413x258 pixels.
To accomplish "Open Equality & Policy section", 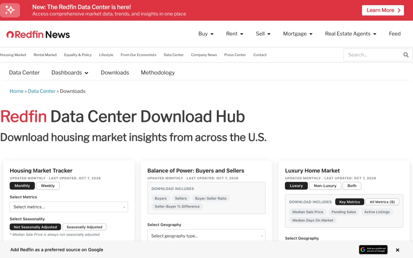I will [78, 55].
